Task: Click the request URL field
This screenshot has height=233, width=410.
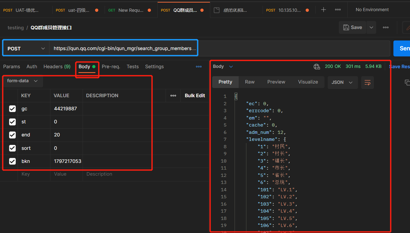Action: [x=220, y=48]
